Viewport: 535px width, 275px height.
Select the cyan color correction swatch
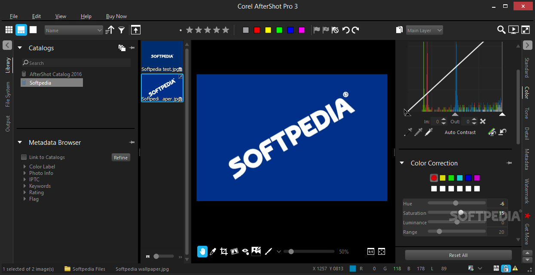[x=460, y=178]
